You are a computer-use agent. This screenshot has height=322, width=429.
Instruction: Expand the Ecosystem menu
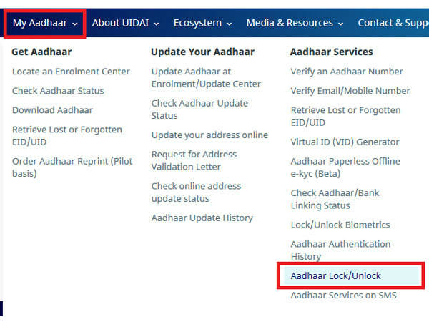[202, 23]
